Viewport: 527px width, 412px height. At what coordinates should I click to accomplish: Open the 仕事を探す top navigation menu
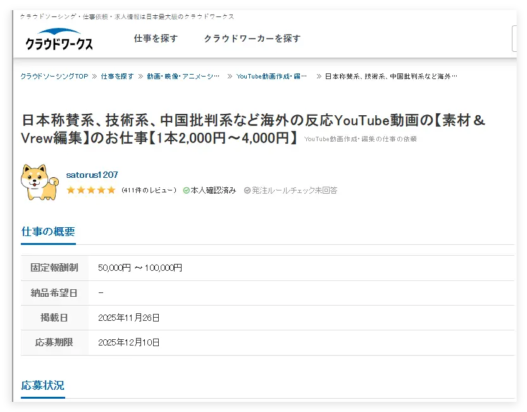click(156, 39)
